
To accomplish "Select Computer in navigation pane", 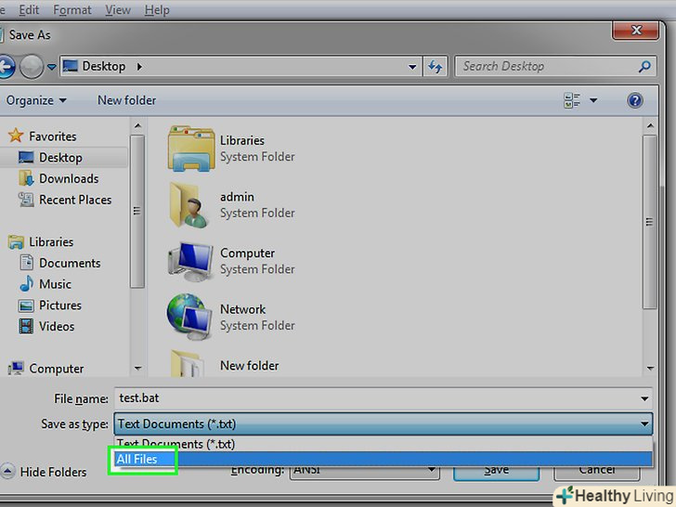I will (x=56, y=369).
